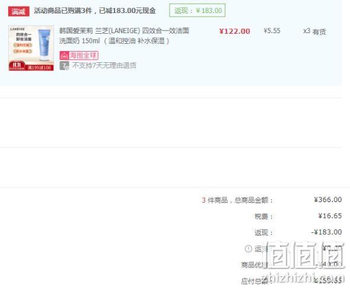The image size is (350, 288).
Task: Click the info icon beside 运费
Action: pyautogui.click(x=248, y=248)
